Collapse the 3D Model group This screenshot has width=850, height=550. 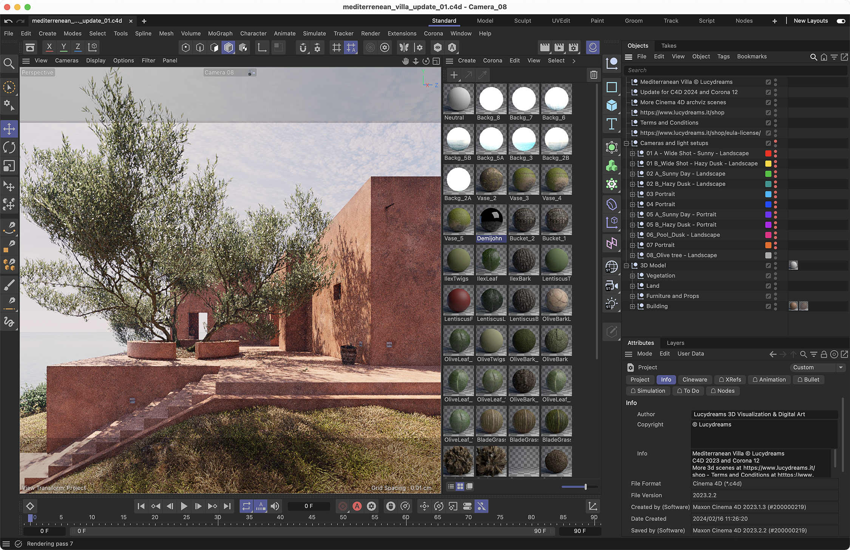[x=626, y=265]
